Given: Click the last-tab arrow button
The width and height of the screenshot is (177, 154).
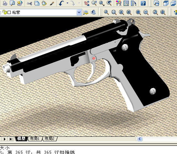Looking at the screenshot, I should pyautogui.click(x=11, y=139).
